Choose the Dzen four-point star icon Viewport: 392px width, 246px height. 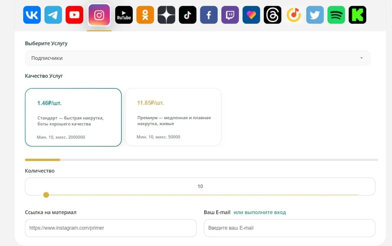(x=166, y=15)
